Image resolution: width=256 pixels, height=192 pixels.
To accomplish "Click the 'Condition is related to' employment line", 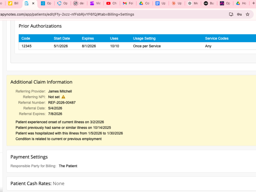I will point(59,139).
